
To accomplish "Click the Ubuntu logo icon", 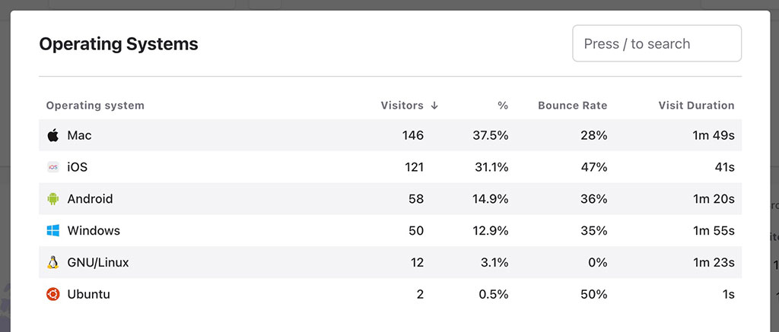I will point(52,294).
